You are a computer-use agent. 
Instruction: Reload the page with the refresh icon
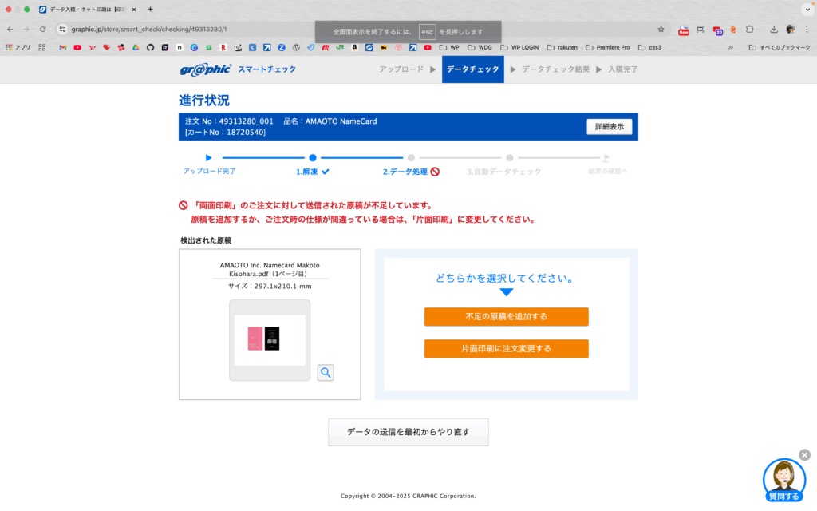coord(43,29)
